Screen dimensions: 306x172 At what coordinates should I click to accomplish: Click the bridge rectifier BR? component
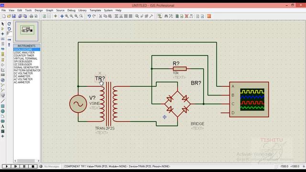tap(177, 104)
